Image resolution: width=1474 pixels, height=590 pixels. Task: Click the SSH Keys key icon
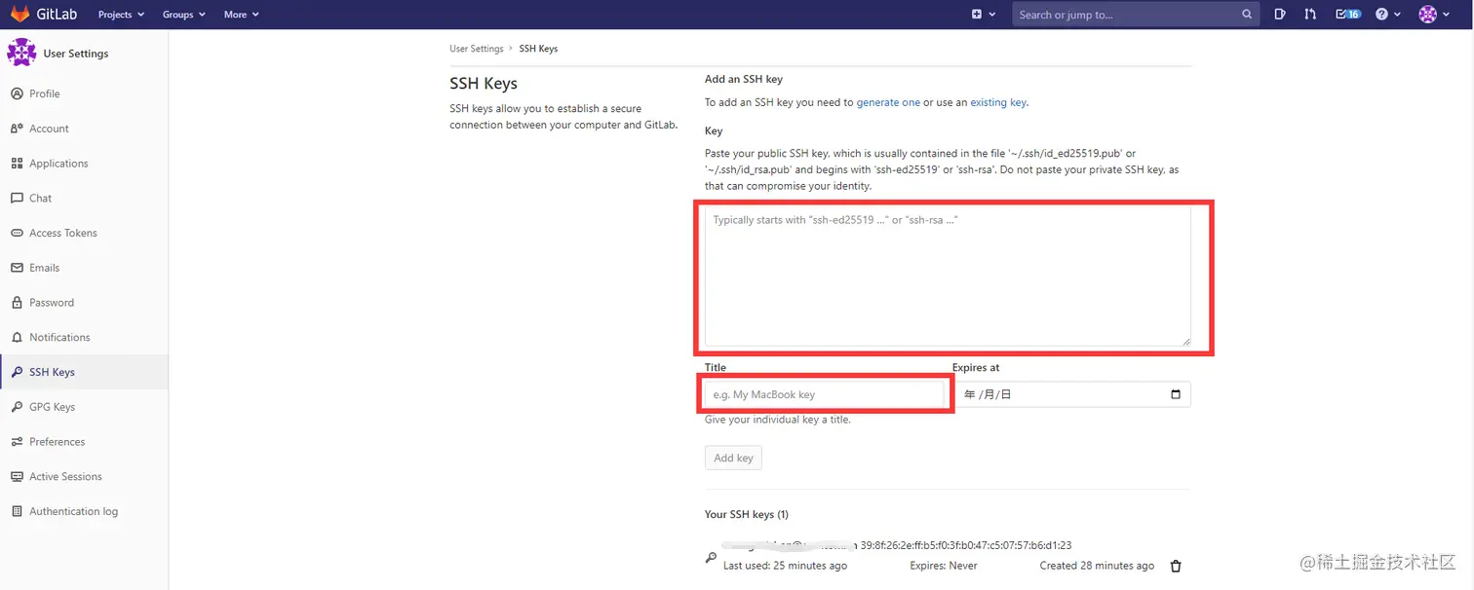(x=17, y=372)
